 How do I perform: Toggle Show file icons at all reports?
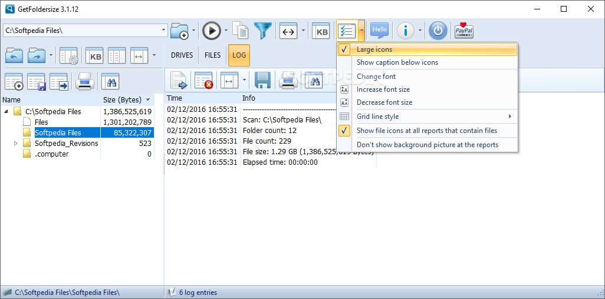tap(427, 131)
